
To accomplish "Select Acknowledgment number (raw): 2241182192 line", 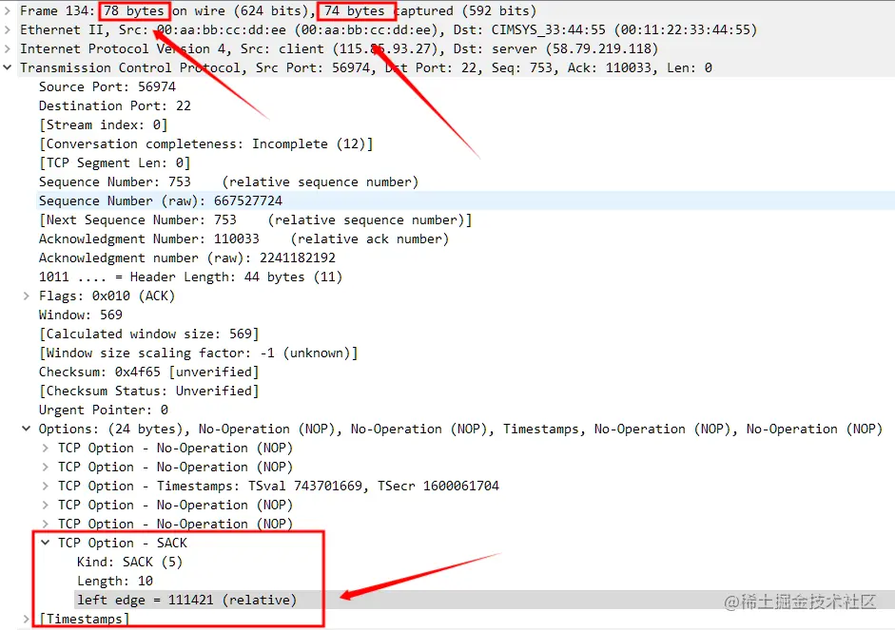I will click(x=187, y=258).
